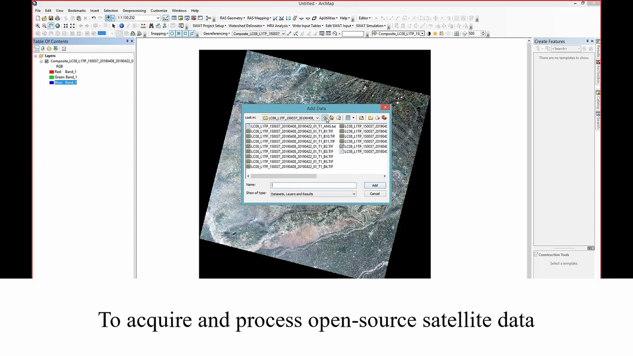633x356 pixels.
Task: Open the Search side tab
Action: click(598, 120)
